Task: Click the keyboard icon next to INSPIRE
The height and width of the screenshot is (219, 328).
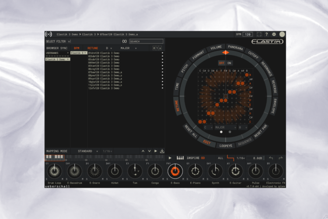Action: click(x=180, y=158)
